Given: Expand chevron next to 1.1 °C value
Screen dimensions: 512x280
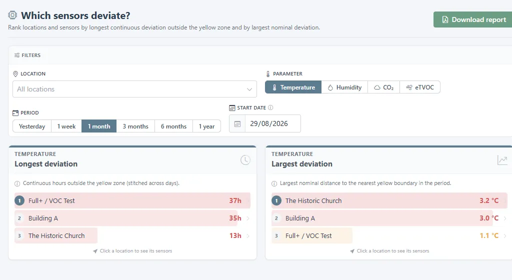Looking at the screenshot, I should [505, 235].
